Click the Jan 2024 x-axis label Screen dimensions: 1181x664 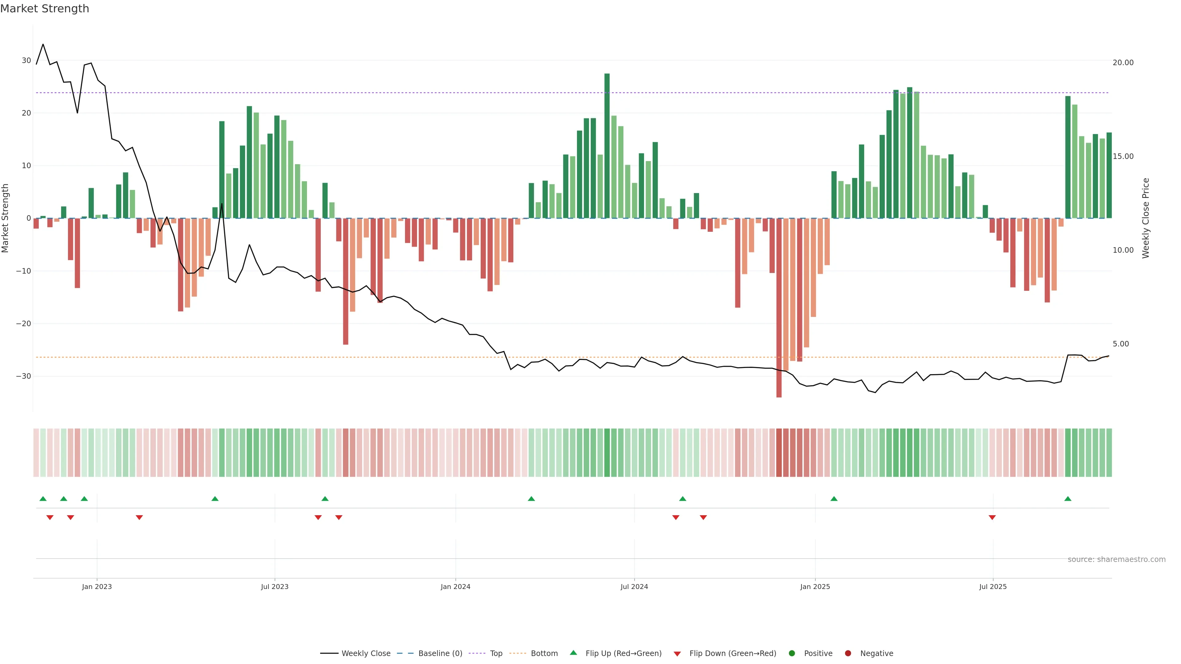(455, 587)
